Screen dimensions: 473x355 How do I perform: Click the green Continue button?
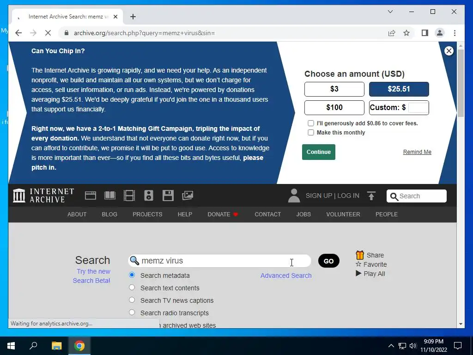tap(319, 152)
